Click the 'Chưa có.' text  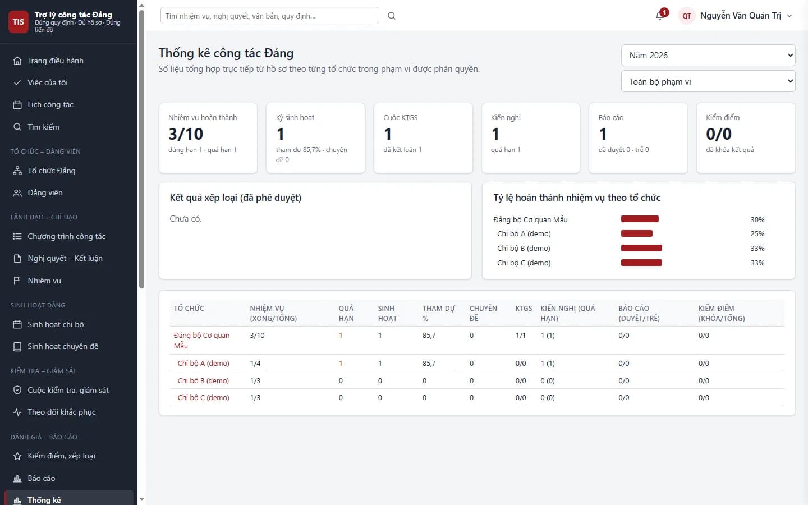point(186,219)
